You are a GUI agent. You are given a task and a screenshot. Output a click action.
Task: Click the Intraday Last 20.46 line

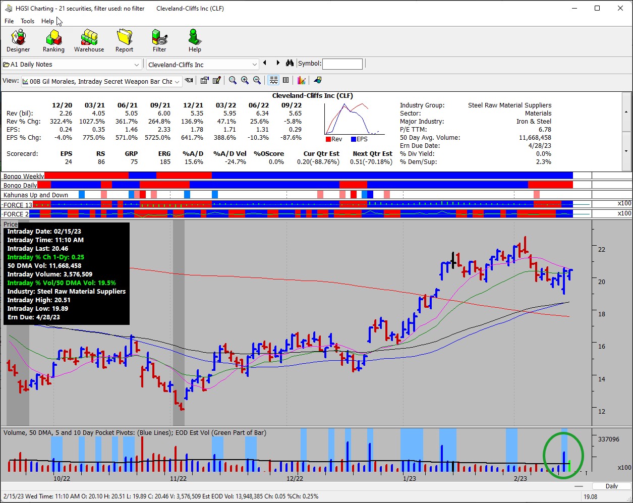tap(38, 248)
